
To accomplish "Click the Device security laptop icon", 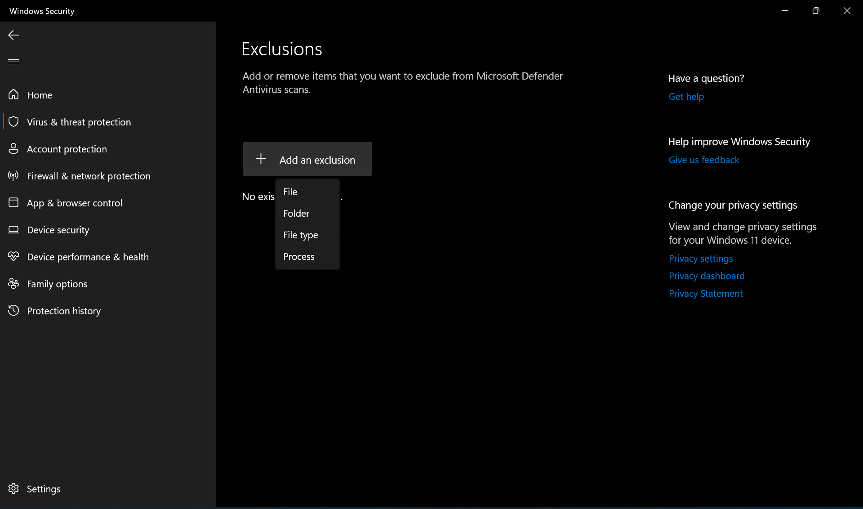I will coord(13,230).
